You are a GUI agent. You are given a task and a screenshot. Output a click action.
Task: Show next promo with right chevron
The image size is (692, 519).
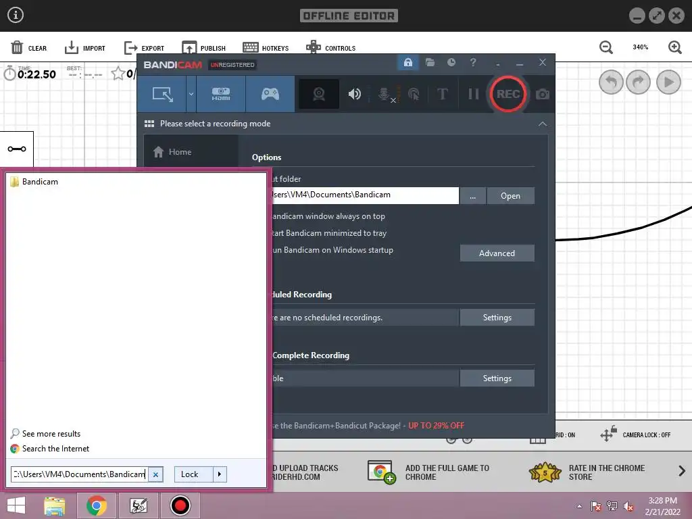coord(682,471)
